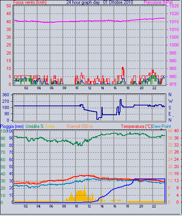
Task: Click the '1025' pressure axis value
Action: (174, 6)
